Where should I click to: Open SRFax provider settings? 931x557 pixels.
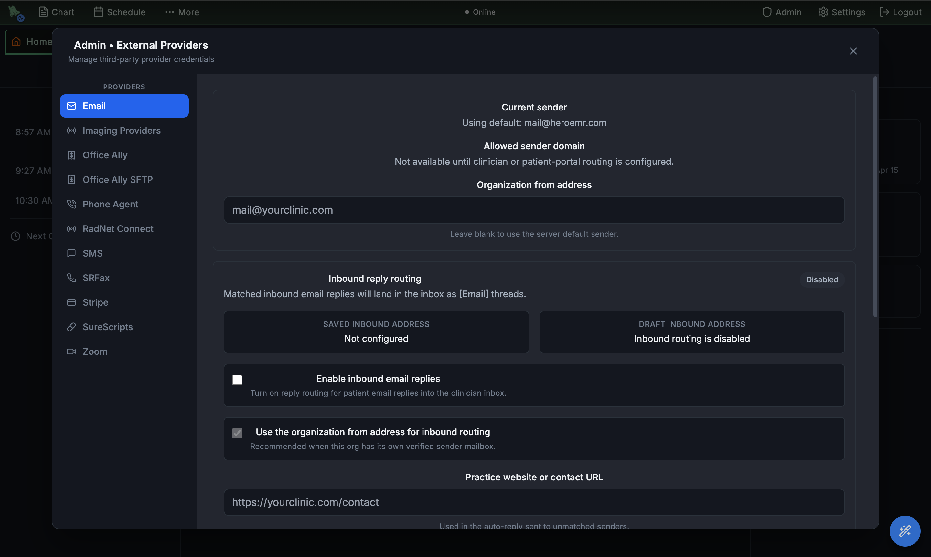pos(124,278)
